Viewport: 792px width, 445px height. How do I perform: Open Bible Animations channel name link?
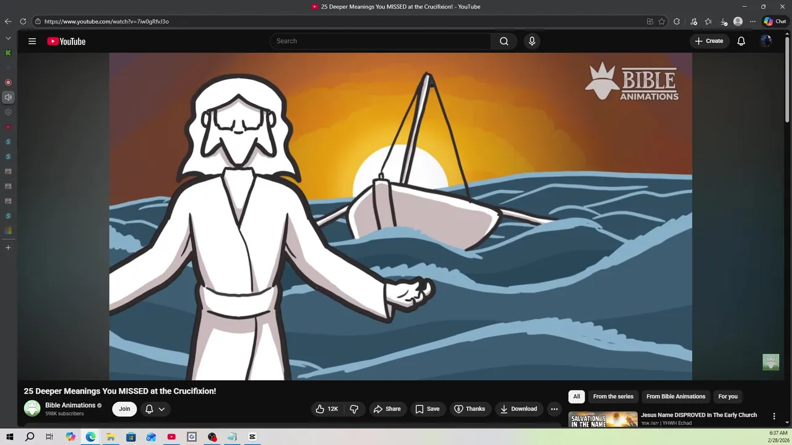(x=70, y=405)
